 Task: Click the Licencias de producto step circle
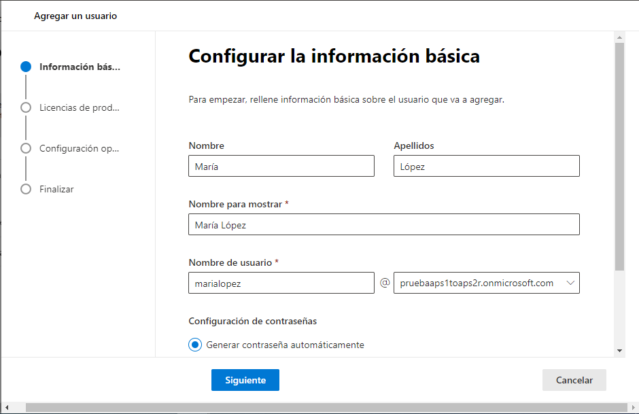coord(26,107)
